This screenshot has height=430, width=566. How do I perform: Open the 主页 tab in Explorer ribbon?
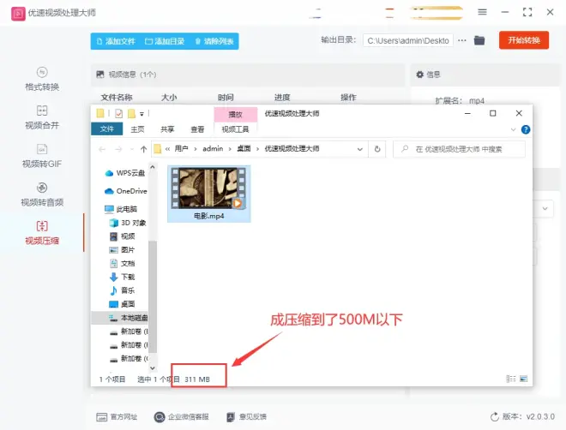point(137,129)
